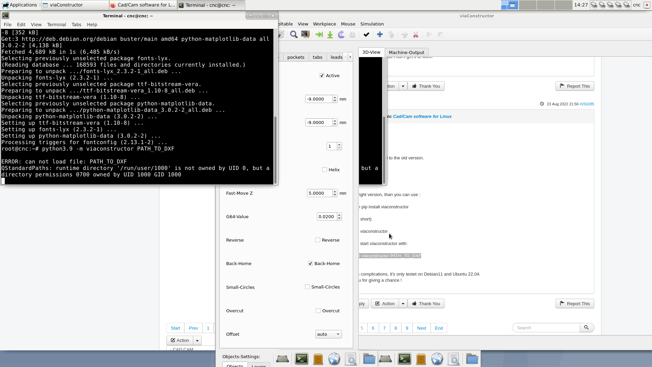Open the Workpiece menu in viaConstructor

click(x=324, y=24)
